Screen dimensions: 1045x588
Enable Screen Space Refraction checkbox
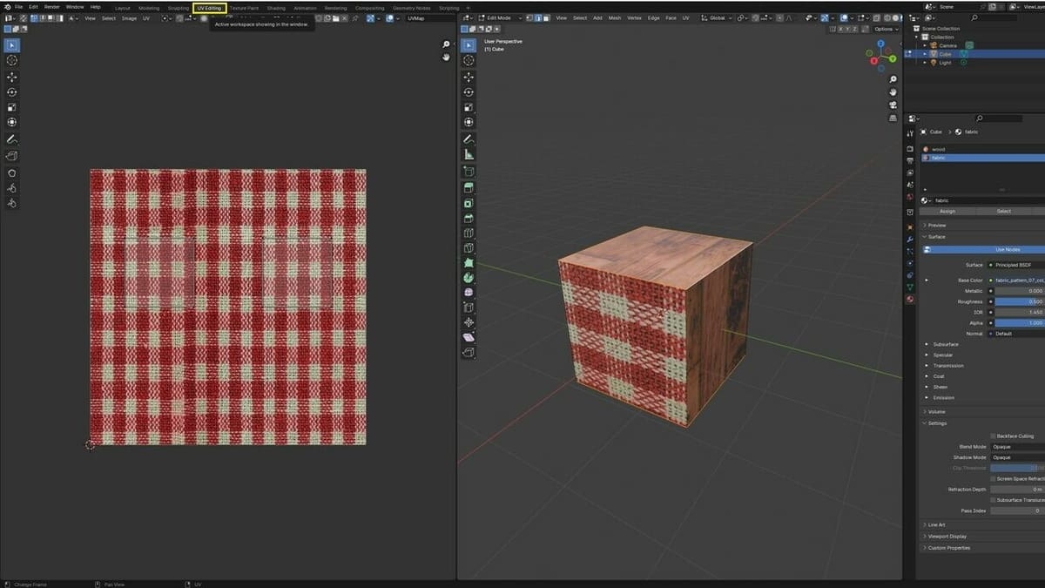993,479
